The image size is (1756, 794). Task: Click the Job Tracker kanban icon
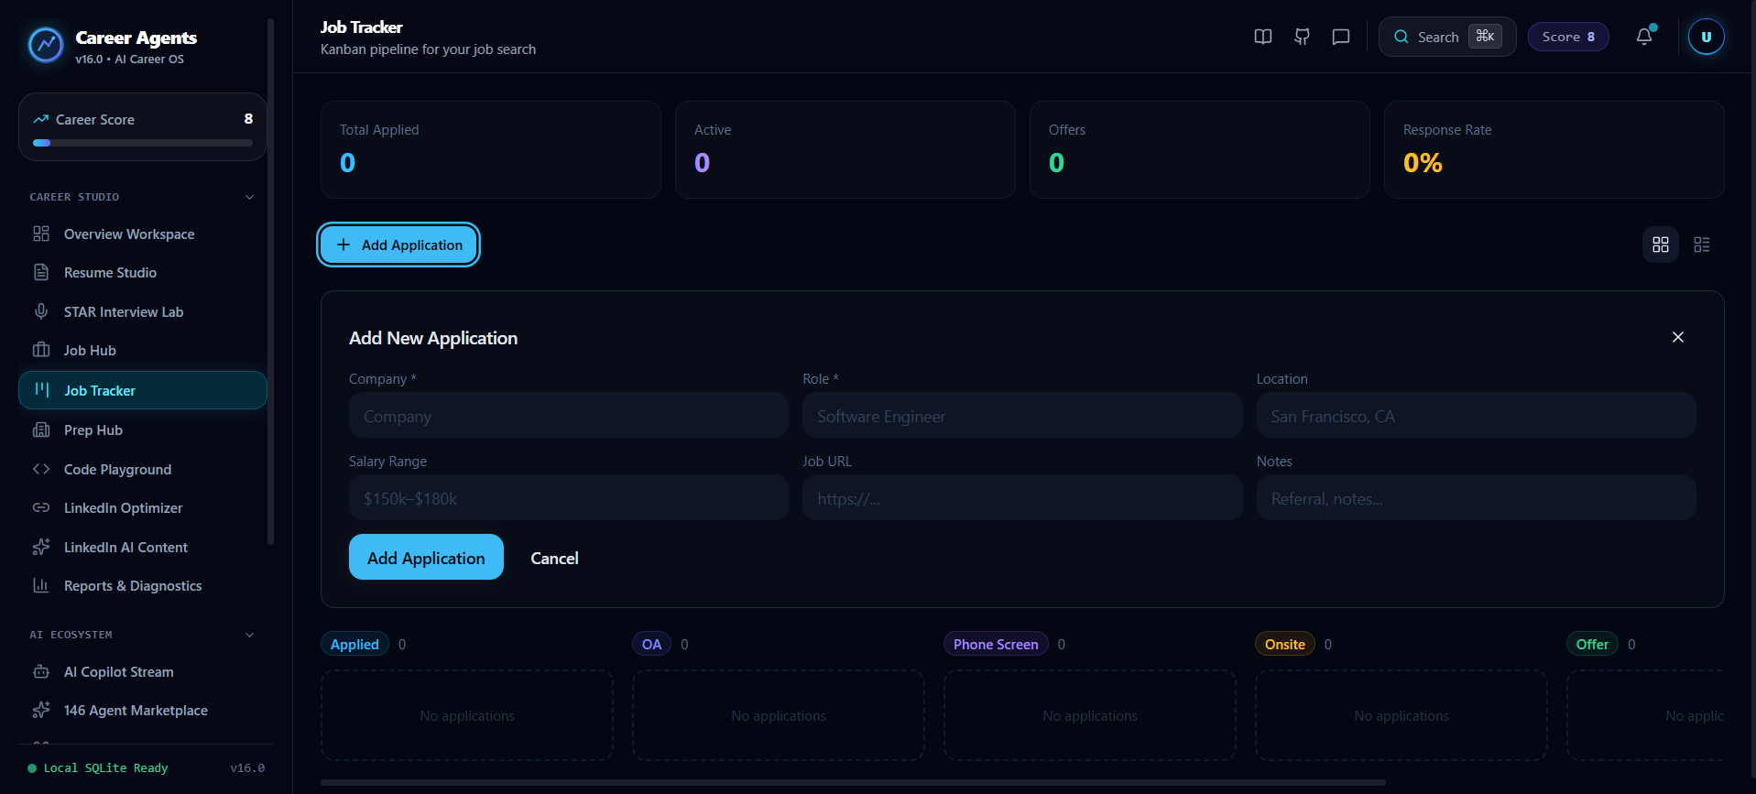pos(41,389)
